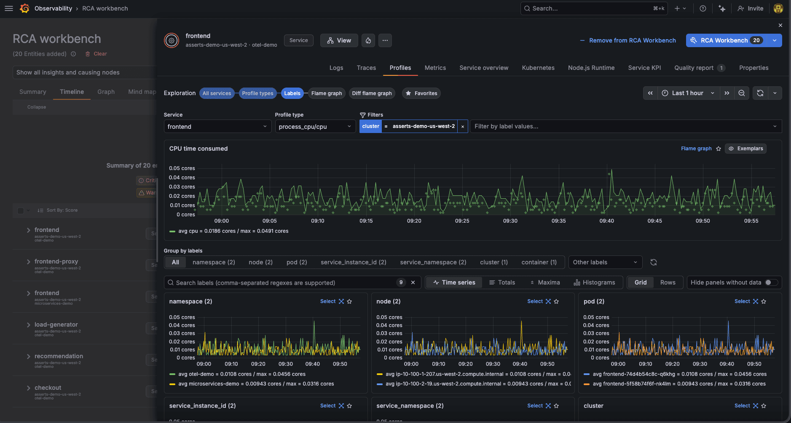Screen dimensions: 791x423
Task: Switch to the Graph tab in RCA workbench
Action: coord(106,92)
